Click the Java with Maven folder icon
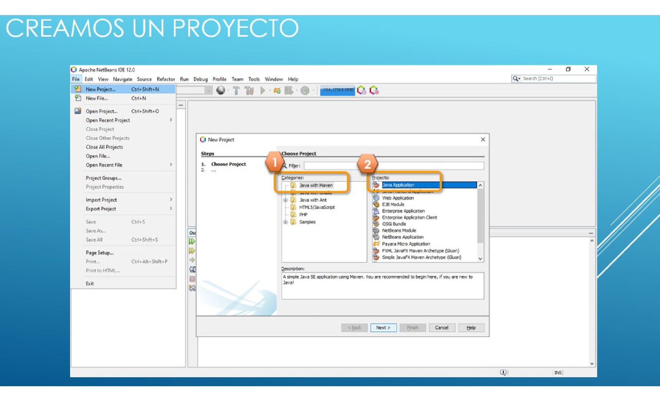Screen dimensions: 660x401 [293, 185]
